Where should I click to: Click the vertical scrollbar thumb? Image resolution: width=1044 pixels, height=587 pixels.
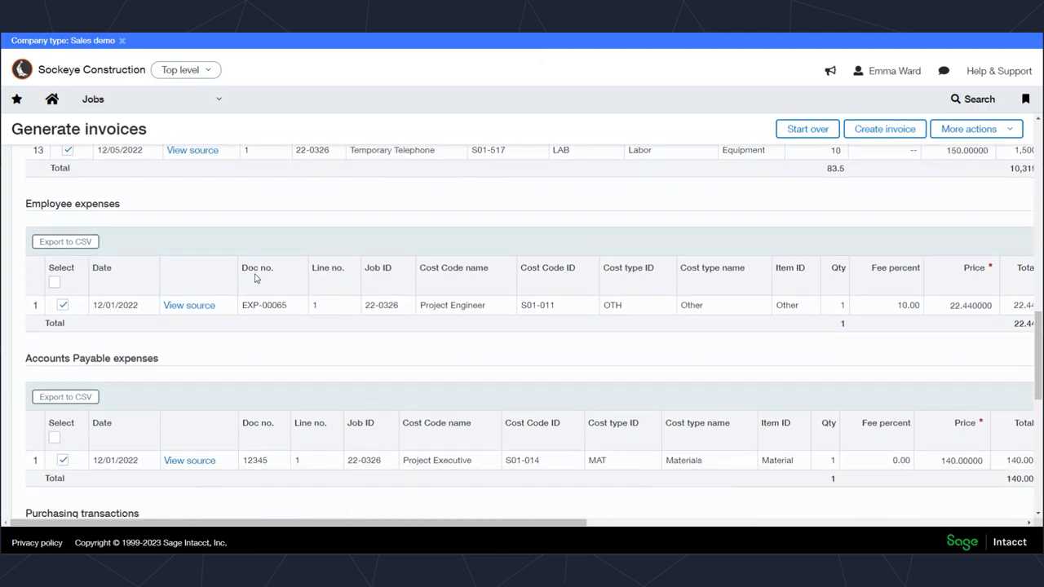[x=1037, y=356]
